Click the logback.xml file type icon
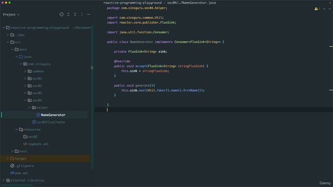333x187 pixels. [x=25, y=144]
